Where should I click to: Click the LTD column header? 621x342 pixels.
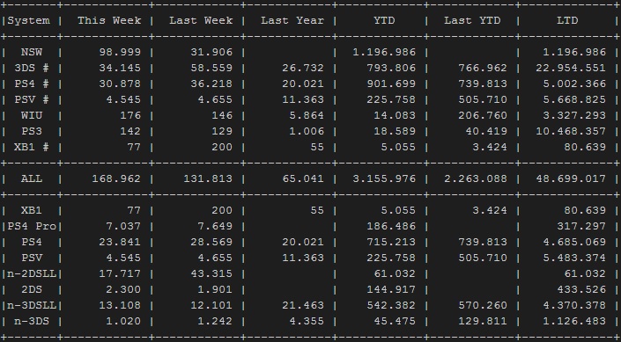point(567,20)
